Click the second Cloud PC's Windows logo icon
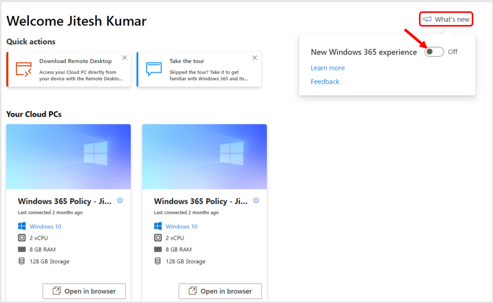The height and width of the screenshot is (303, 493). click(158, 226)
